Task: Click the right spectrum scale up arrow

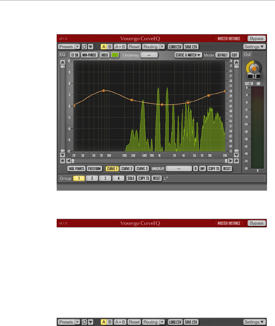Action: [x=236, y=62]
